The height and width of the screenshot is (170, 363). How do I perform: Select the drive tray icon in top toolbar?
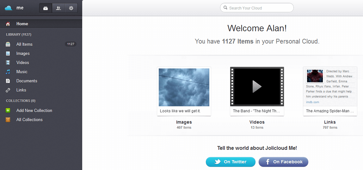[46, 8]
